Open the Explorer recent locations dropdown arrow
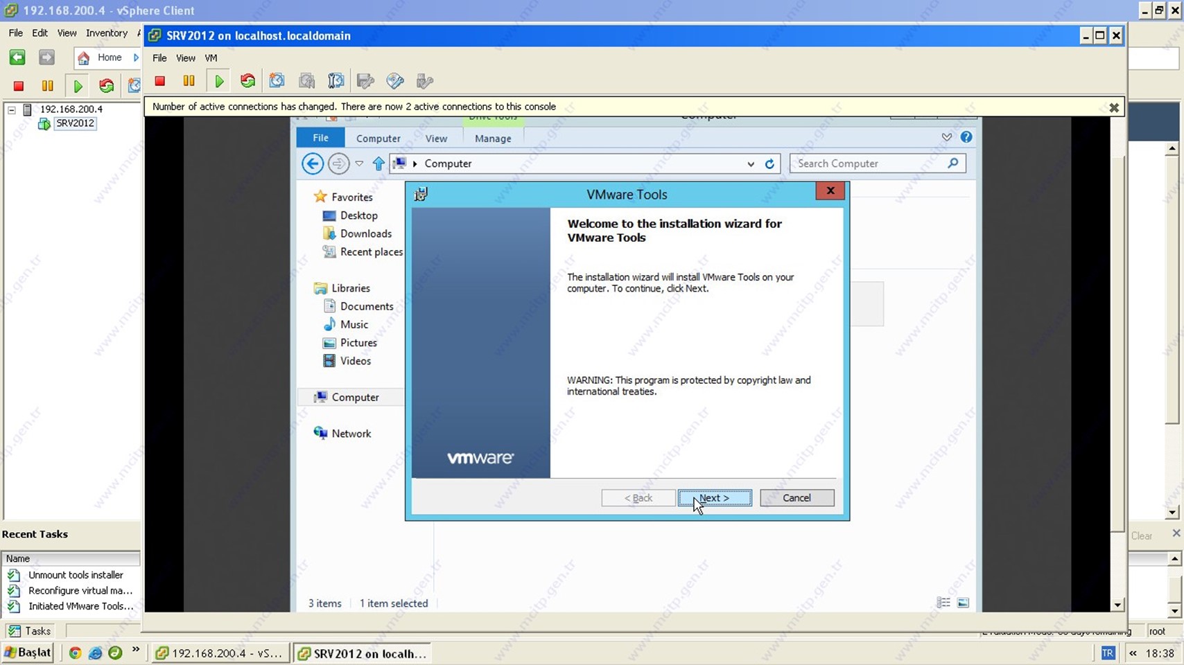The height and width of the screenshot is (665, 1184). tap(359, 163)
